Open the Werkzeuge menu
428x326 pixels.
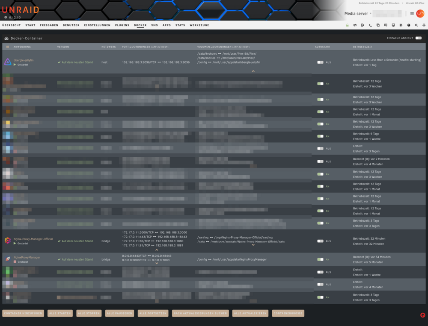click(199, 25)
